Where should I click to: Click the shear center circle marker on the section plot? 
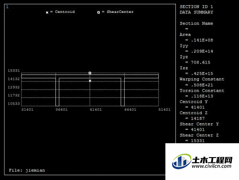pyautogui.click(x=90, y=73)
